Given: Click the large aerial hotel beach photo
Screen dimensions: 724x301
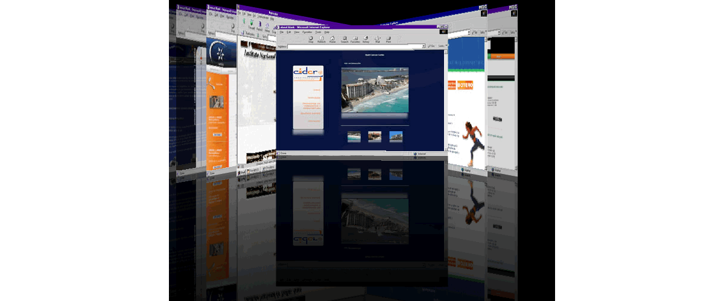Looking at the screenshot, I should (x=375, y=90).
